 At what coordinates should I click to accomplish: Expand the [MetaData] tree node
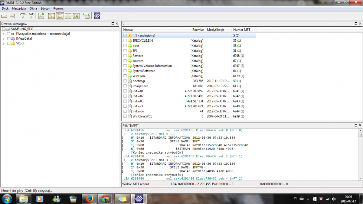click(x=4, y=39)
